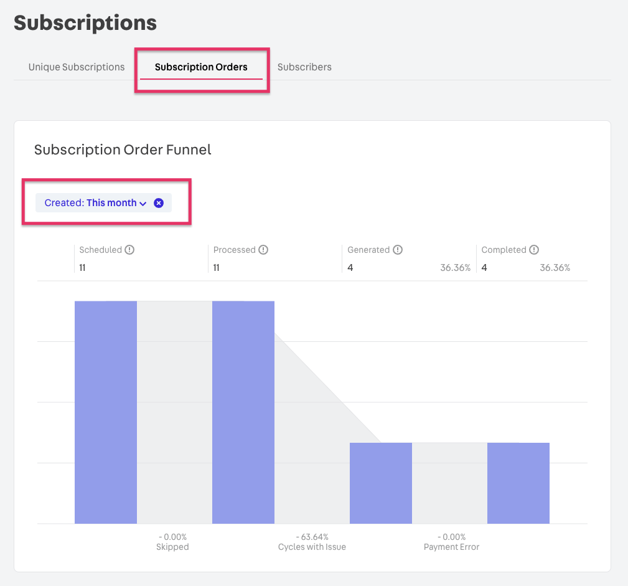Expand the This month dropdown chevron

(x=143, y=204)
